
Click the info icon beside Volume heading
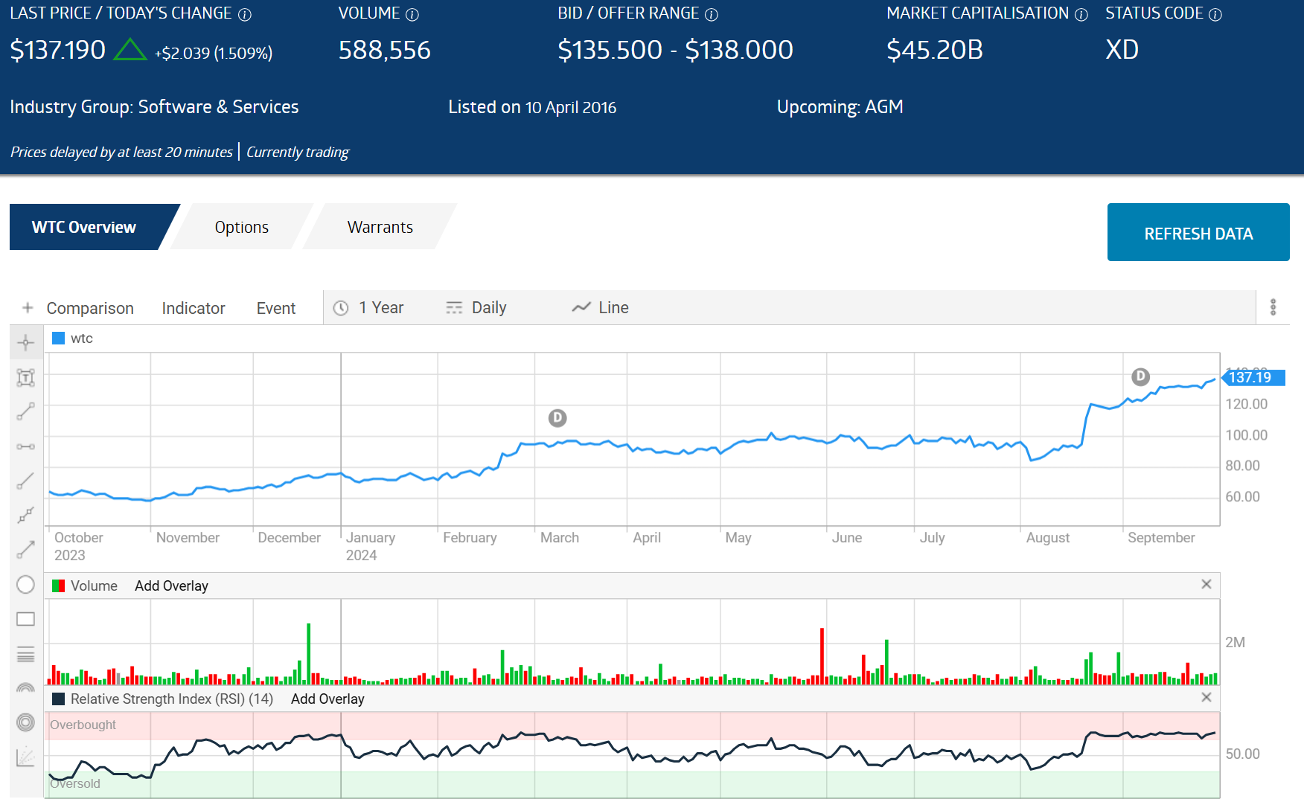click(412, 14)
